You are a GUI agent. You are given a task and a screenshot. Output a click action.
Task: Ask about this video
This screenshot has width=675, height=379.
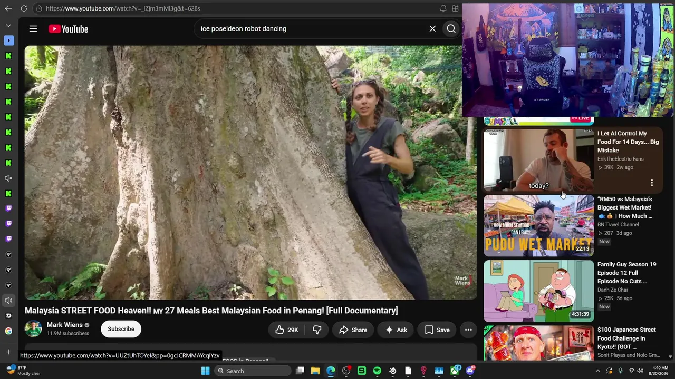click(x=396, y=330)
